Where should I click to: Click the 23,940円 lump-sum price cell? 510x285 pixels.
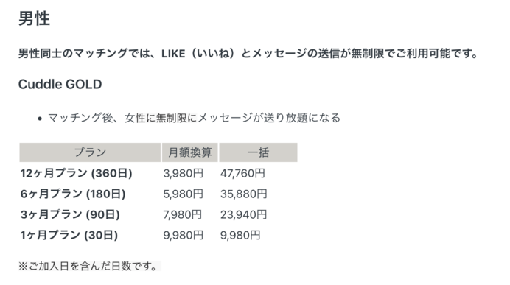pyautogui.click(x=244, y=214)
